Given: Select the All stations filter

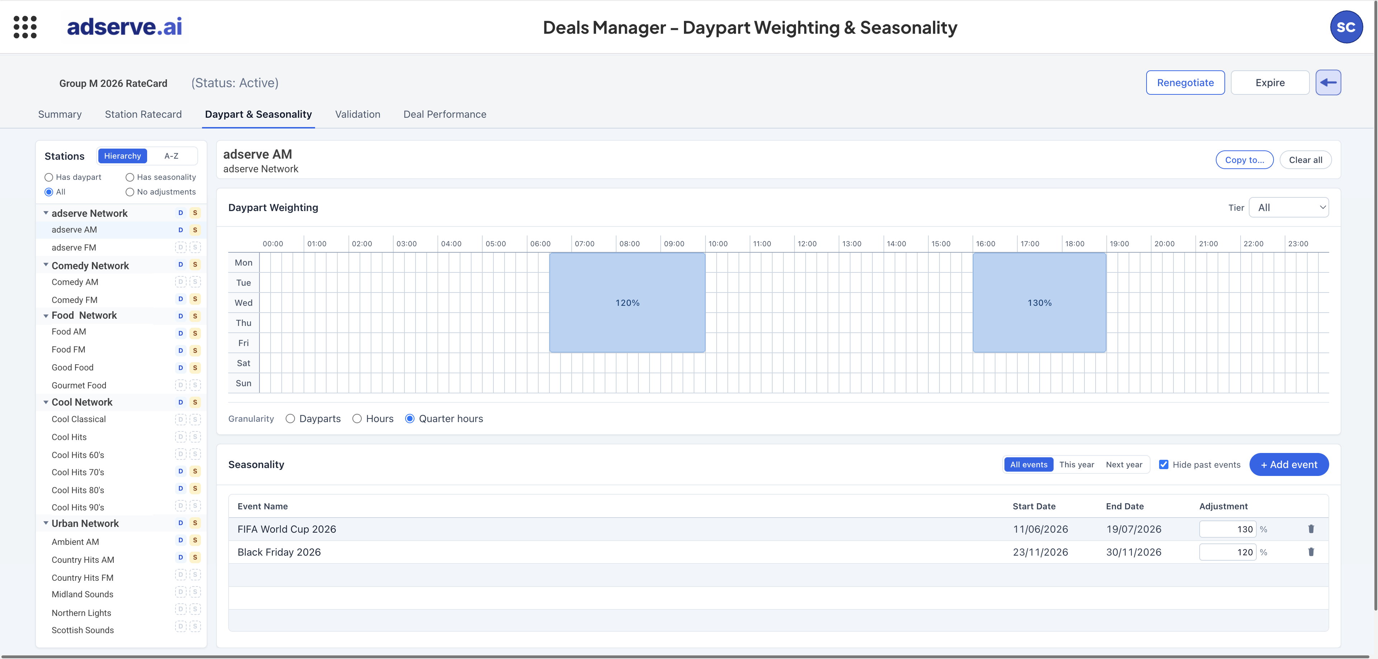Looking at the screenshot, I should click(49, 192).
